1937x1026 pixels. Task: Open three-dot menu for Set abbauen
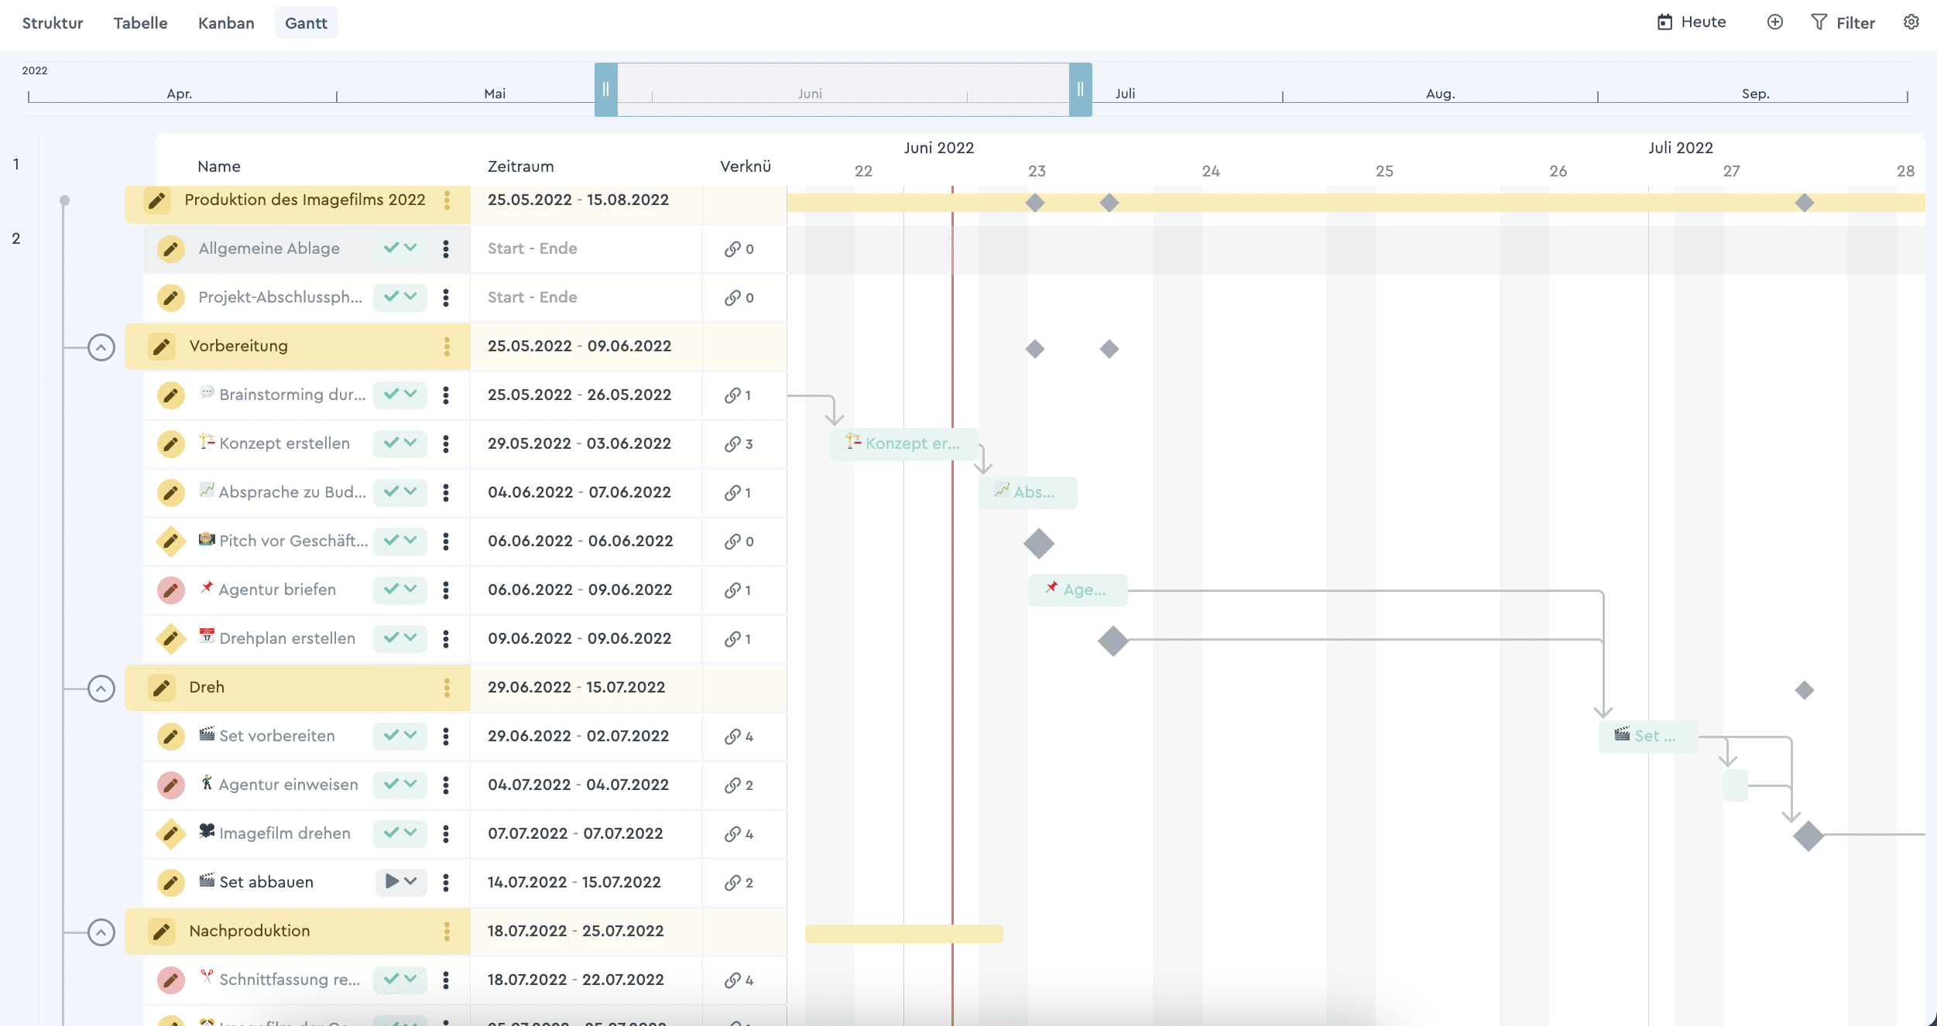click(x=446, y=883)
